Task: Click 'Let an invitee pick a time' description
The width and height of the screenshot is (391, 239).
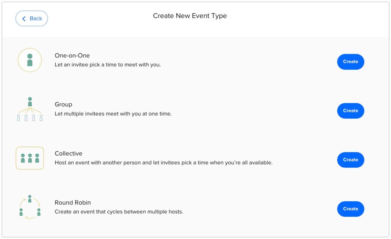Action: click(108, 65)
